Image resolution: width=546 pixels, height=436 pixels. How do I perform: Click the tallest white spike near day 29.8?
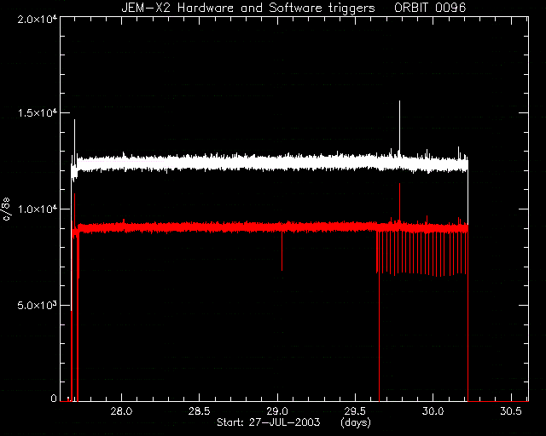(x=399, y=127)
